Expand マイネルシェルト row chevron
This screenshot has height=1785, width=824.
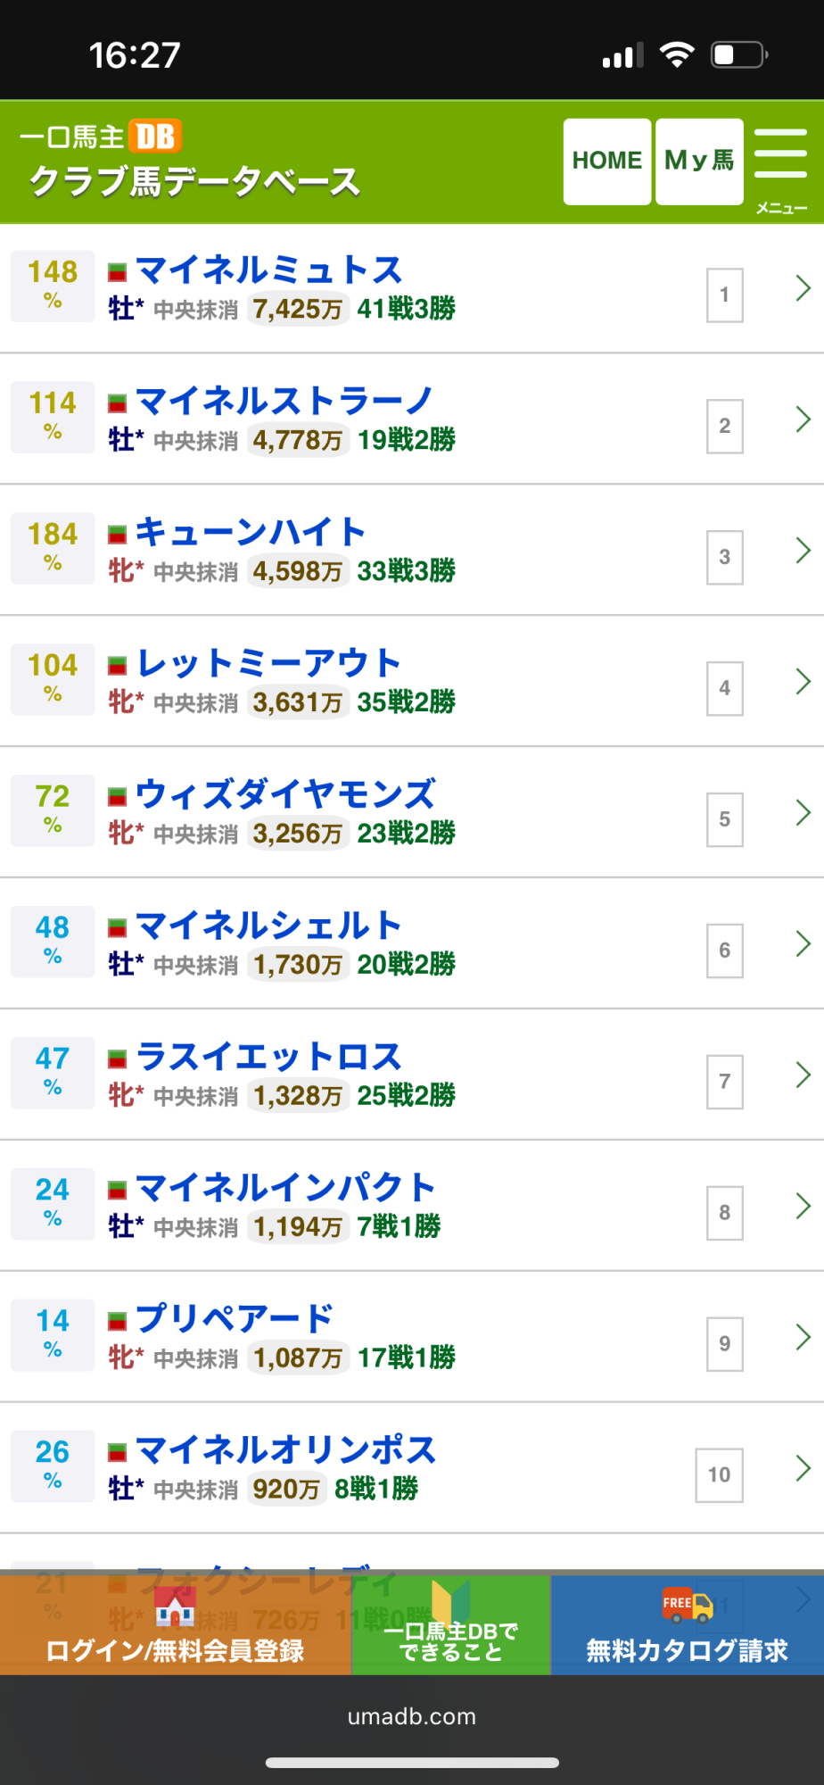tap(802, 944)
